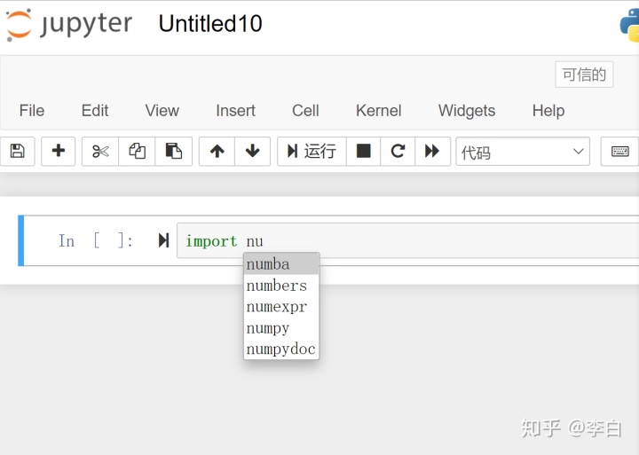Restart and run all with fast-forward icon

(x=432, y=151)
